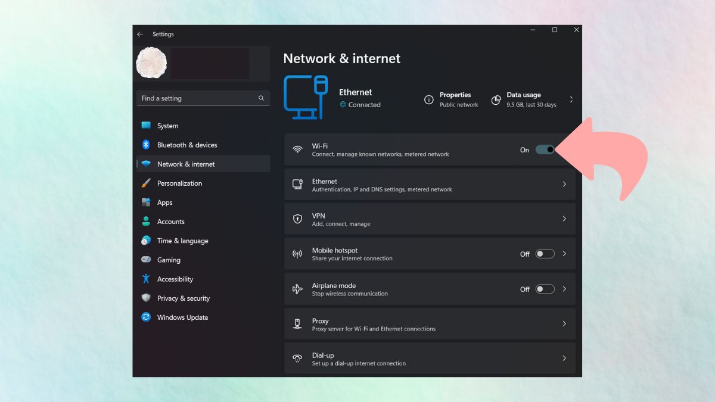Viewport: 715px width, 402px height.
Task: Go to Time & language settings
Action: [182, 241]
